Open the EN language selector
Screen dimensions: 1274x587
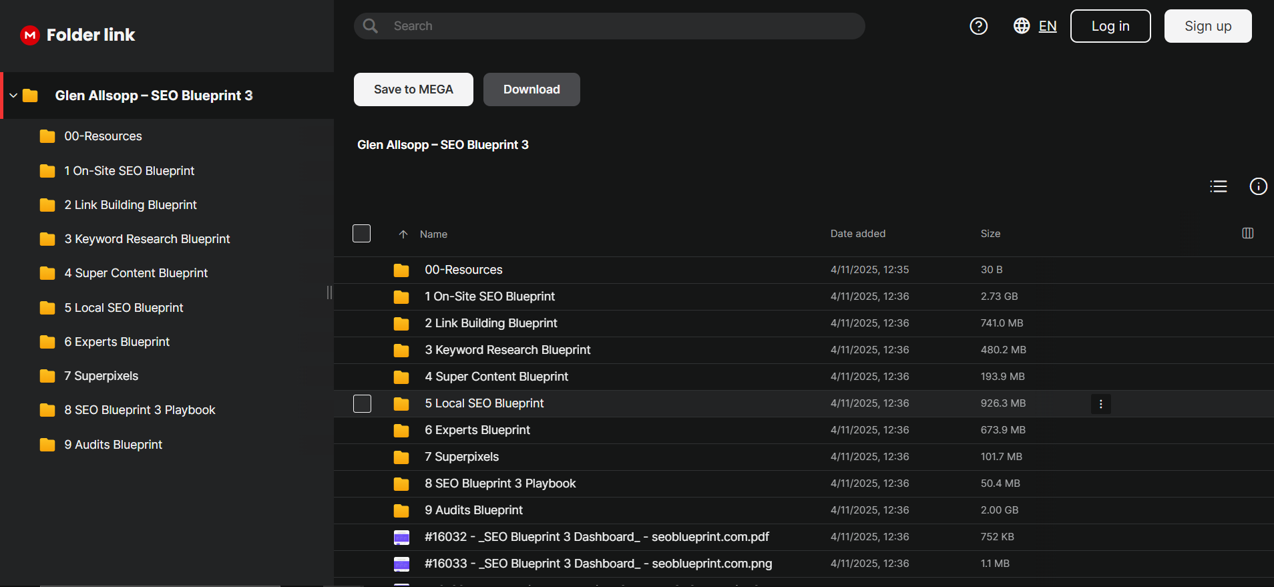1048,26
